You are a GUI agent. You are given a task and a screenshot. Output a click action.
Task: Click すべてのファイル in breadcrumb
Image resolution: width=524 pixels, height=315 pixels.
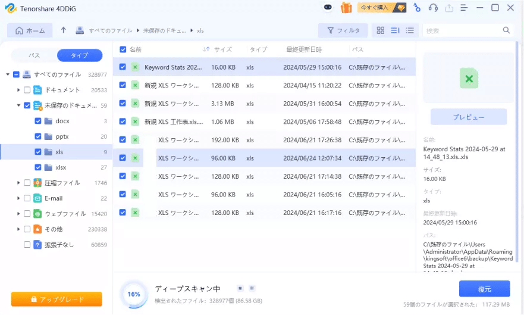[x=111, y=30]
